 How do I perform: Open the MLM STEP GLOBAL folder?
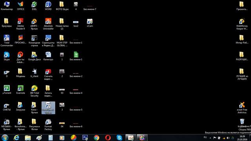[62, 41]
